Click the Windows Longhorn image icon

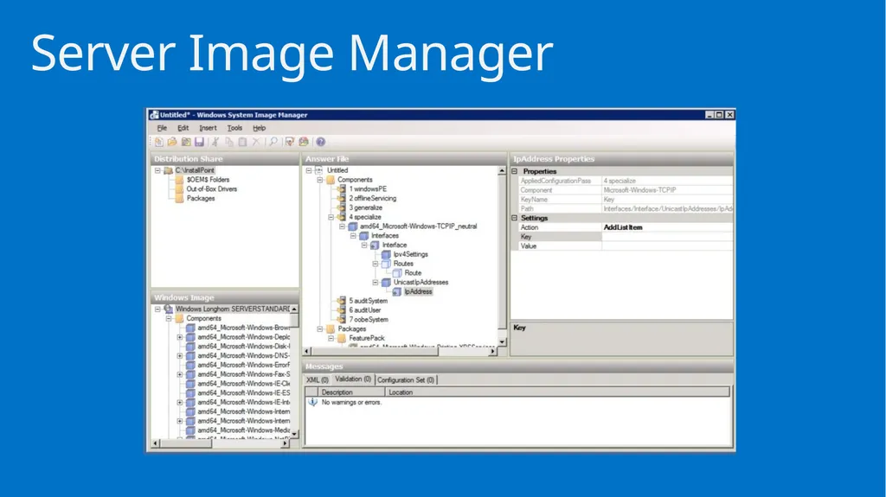coord(169,309)
